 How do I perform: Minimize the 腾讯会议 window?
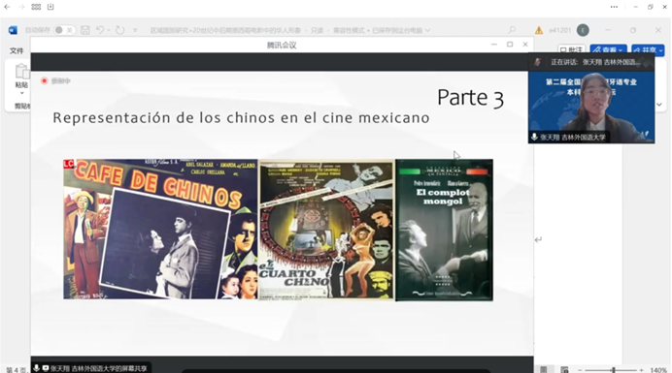coord(494,45)
